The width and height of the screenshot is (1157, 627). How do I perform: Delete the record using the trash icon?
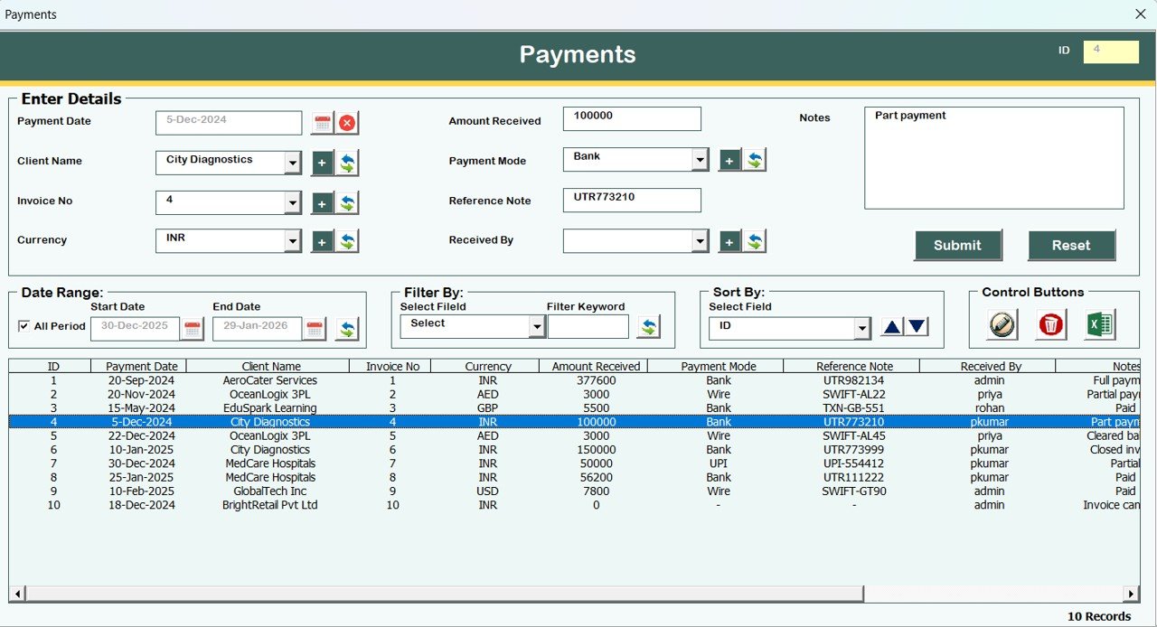1049,324
